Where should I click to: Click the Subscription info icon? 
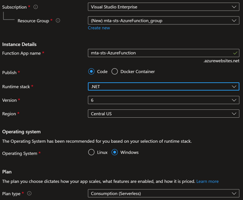[x=35, y=7]
